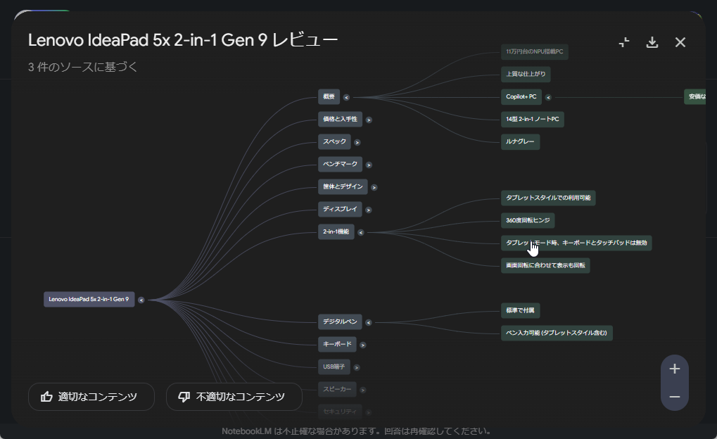Zoom in with the plus button
Screen dimensions: 717x439
click(675, 369)
